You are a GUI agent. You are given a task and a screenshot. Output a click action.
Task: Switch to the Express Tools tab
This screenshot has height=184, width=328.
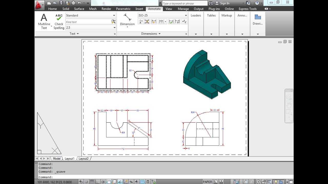click(x=248, y=9)
